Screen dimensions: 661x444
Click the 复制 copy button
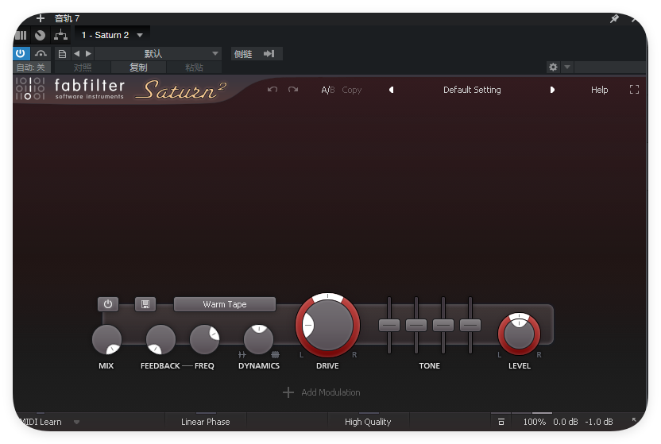(138, 68)
